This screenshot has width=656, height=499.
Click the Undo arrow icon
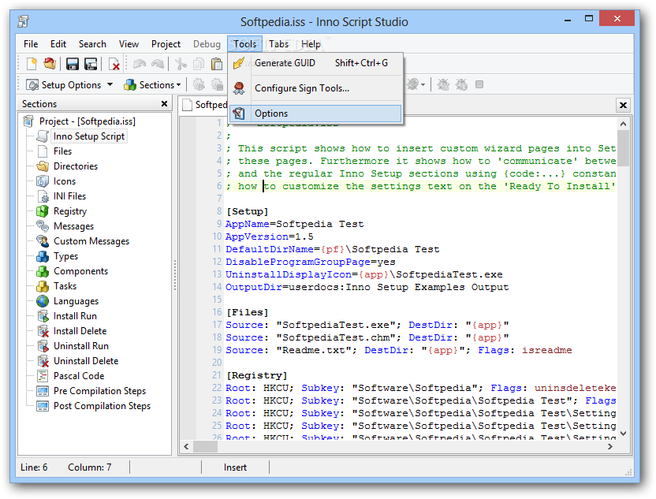coord(140,64)
